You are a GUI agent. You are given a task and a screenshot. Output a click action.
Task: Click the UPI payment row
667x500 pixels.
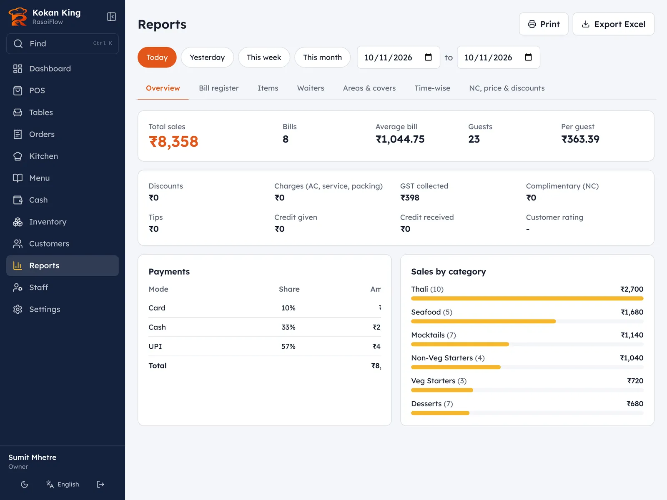pyautogui.click(x=265, y=347)
